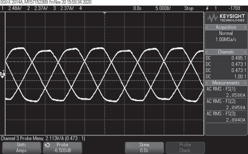Click the 5.000 ms/ timebase readout

[163, 8]
